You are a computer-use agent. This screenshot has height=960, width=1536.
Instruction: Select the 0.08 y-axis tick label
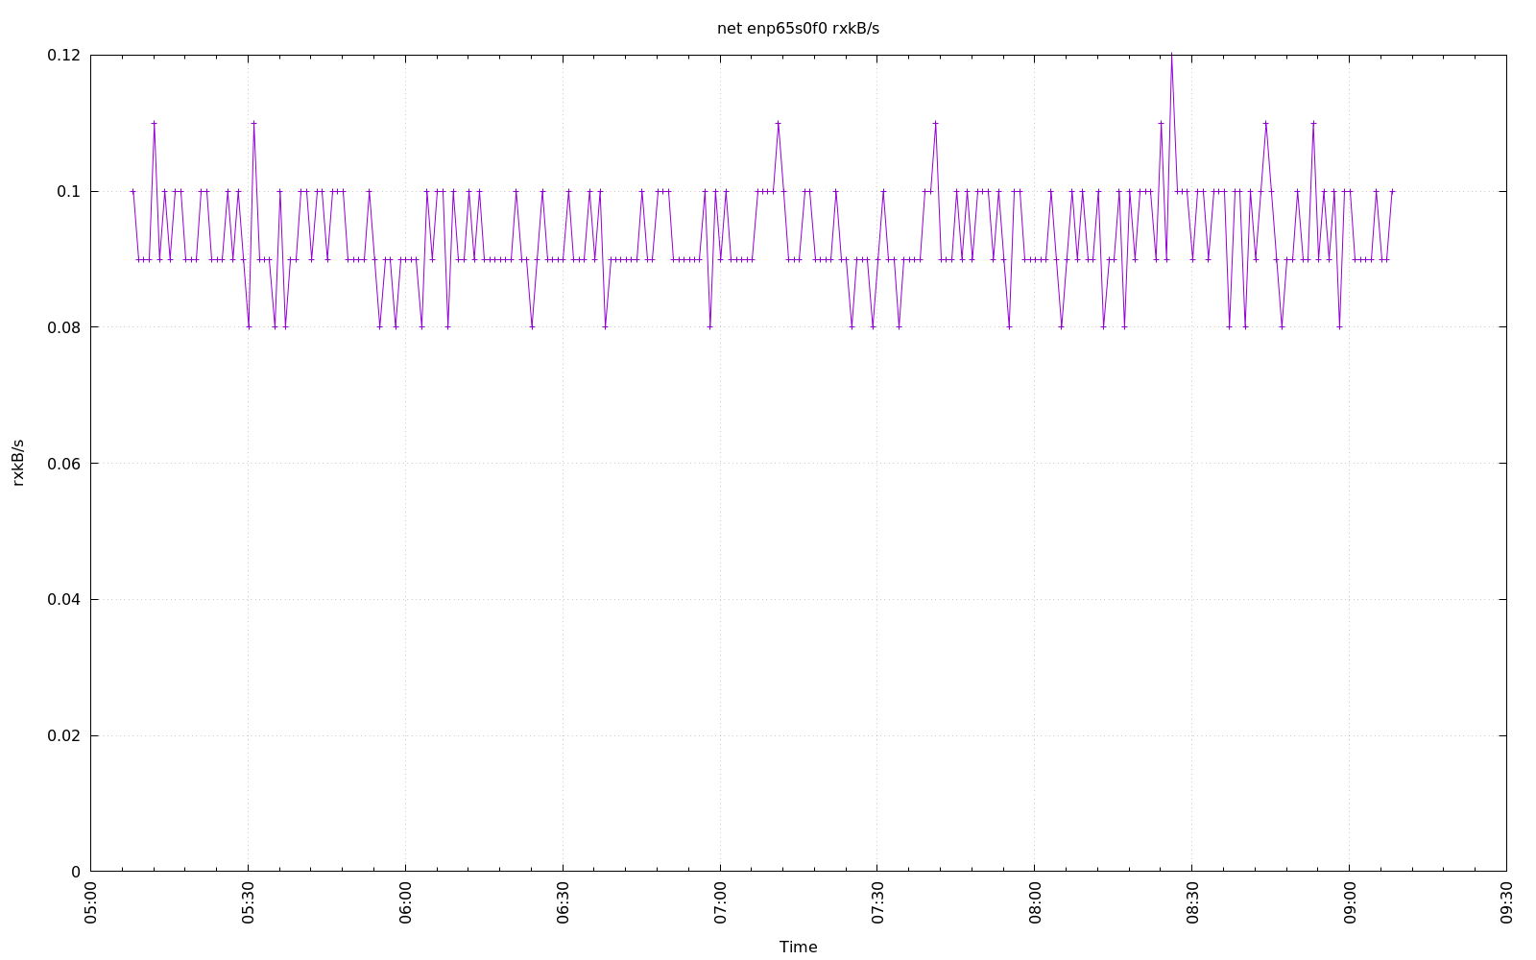point(63,327)
